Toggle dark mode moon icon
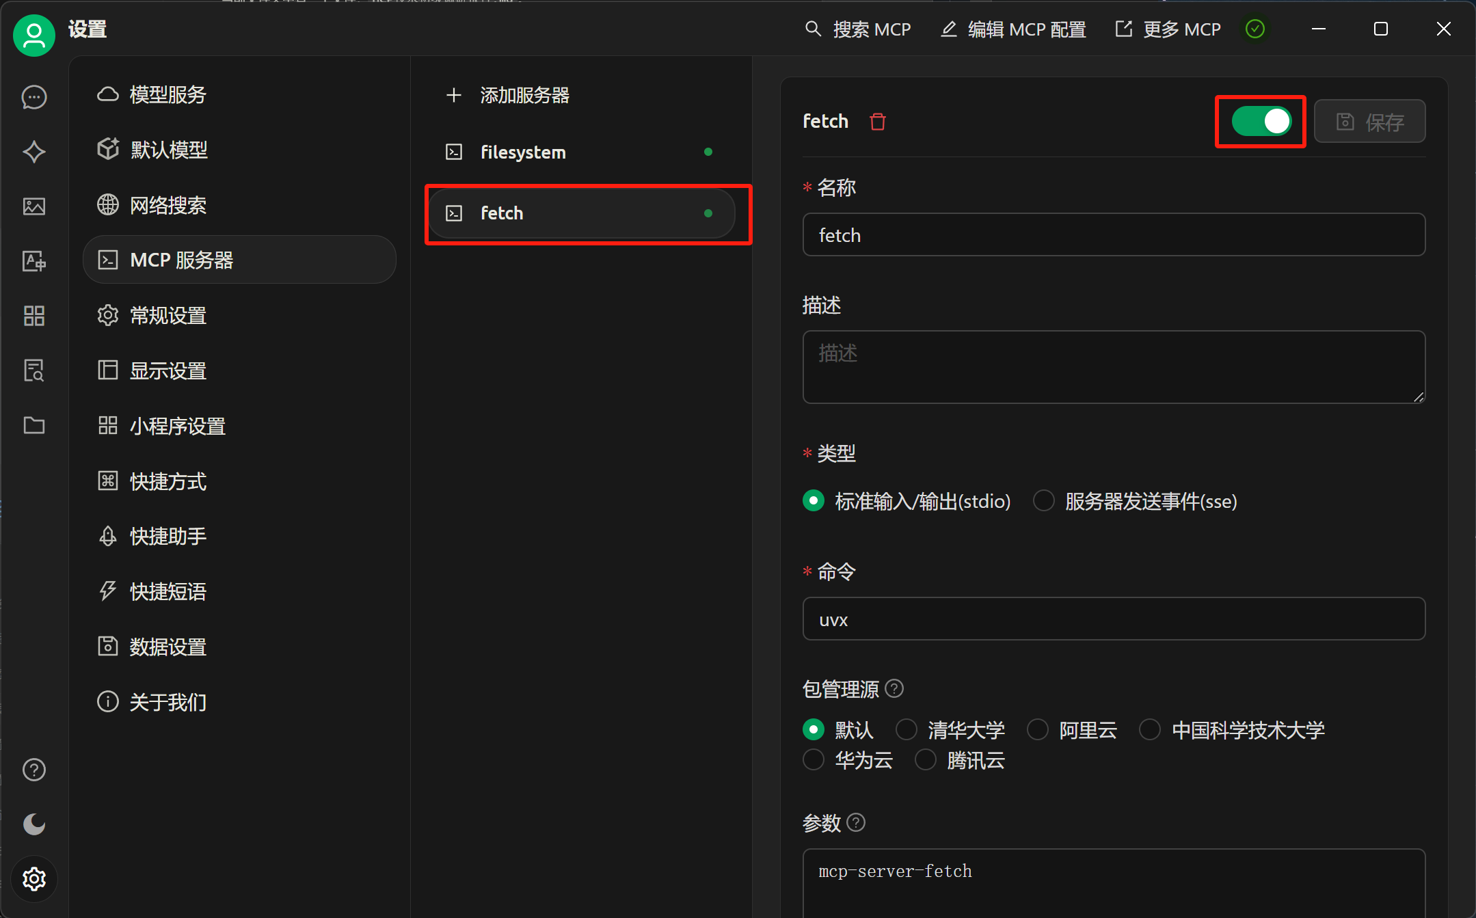 tap(34, 824)
